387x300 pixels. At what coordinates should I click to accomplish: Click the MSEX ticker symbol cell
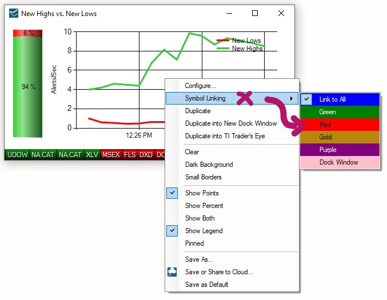pos(111,154)
